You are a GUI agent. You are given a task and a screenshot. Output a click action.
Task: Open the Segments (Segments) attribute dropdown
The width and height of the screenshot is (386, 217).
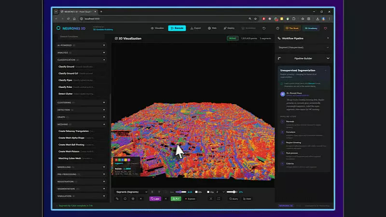coord(131,192)
